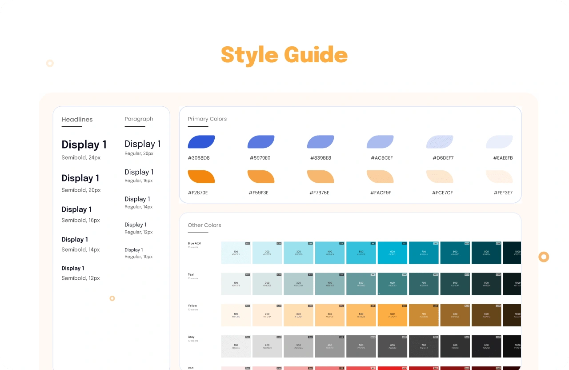Click the #F2870E hex code text
The height and width of the screenshot is (370, 569).
coord(198,193)
